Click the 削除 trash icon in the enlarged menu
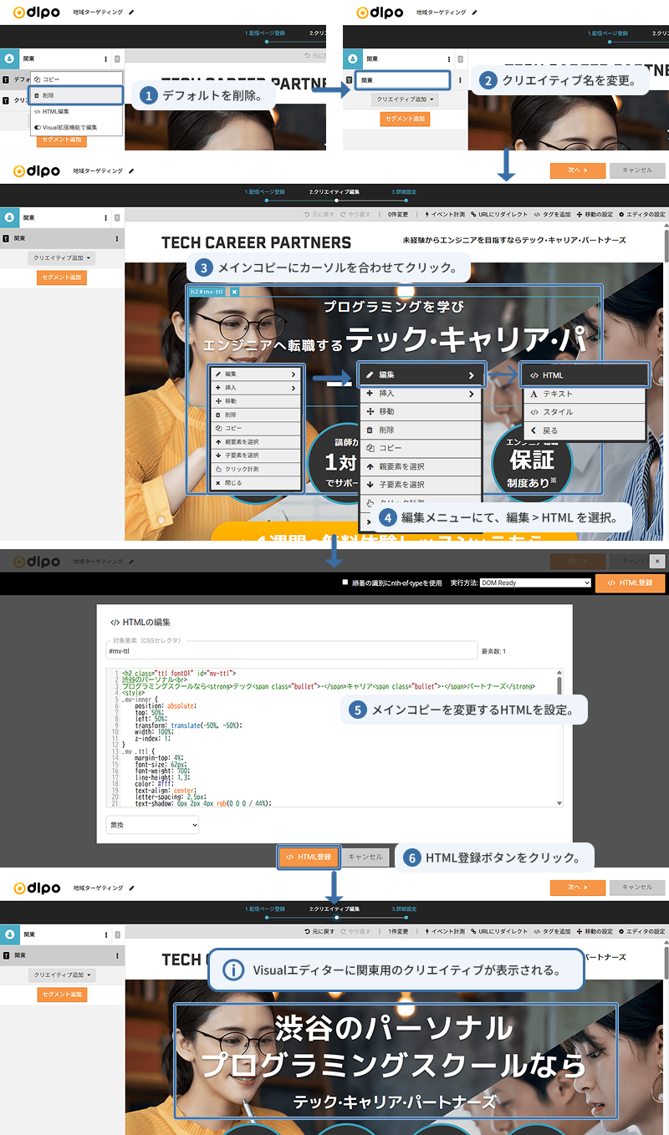 point(370,430)
